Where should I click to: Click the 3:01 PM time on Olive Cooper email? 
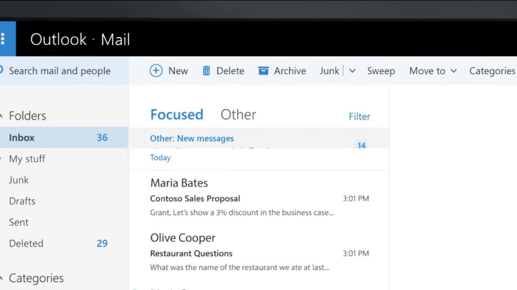356,254
